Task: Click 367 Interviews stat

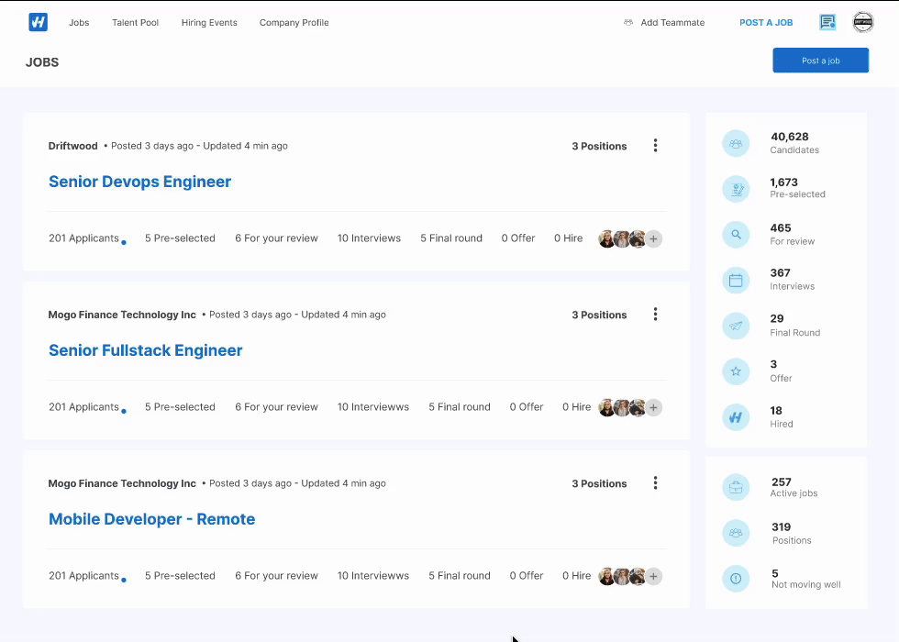Action: pyautogui.click(x=792, y=279)
